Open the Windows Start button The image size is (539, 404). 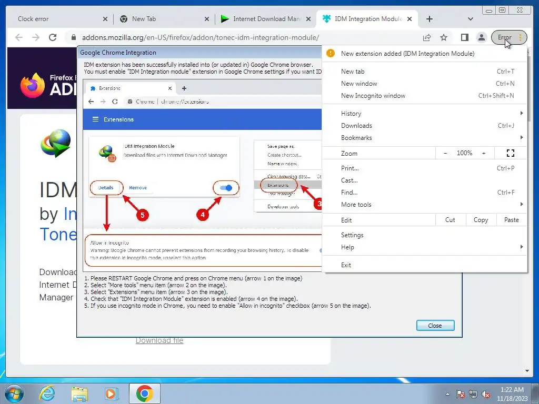coord(13,393)
